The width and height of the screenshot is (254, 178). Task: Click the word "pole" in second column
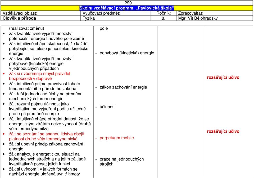(104, 29)
